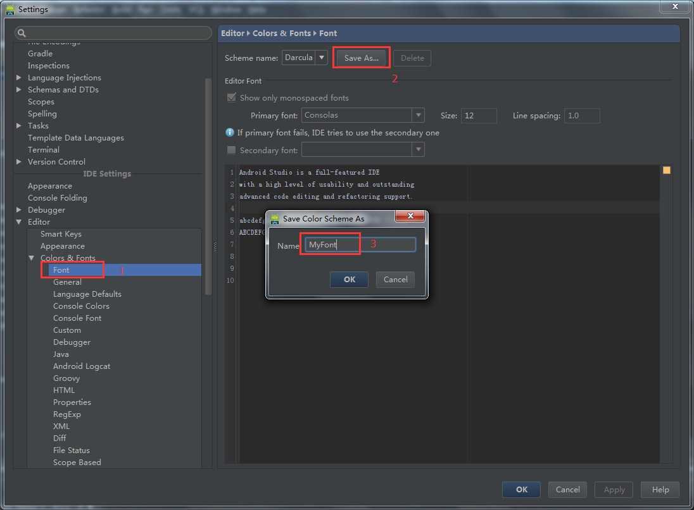Expand the Debugger settings node
Image resolution: width=694 pixels, height=510 pixels.
click(x=18, y=209)
